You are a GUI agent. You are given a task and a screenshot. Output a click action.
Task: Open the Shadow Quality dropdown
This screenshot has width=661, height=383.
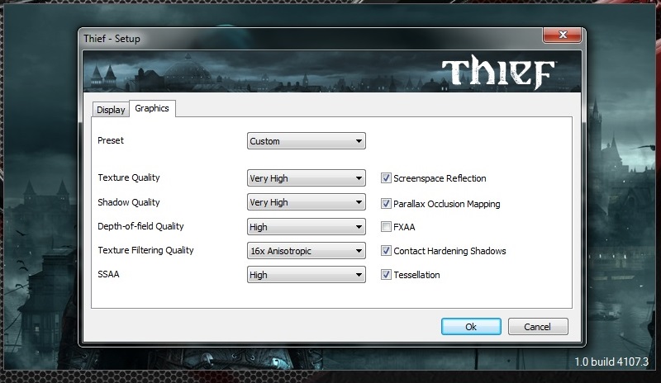306,202
